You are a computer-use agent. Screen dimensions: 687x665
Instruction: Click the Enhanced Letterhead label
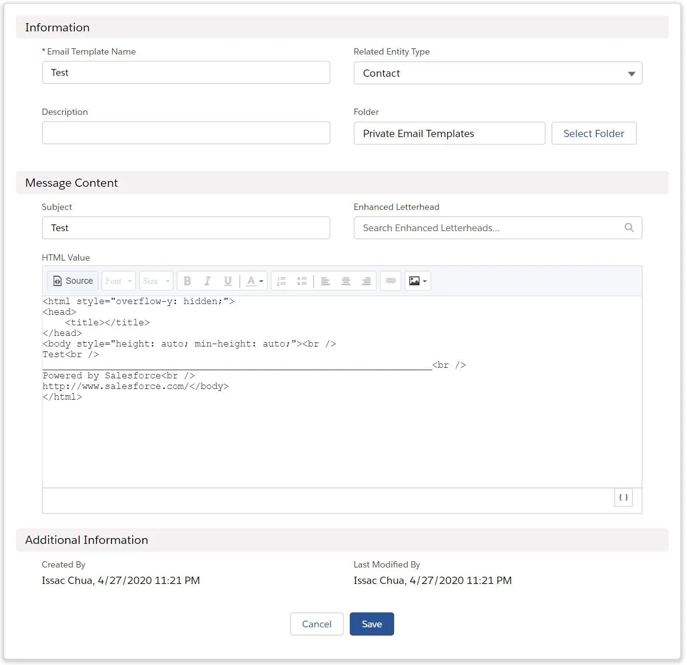click(x=397, y=207)
